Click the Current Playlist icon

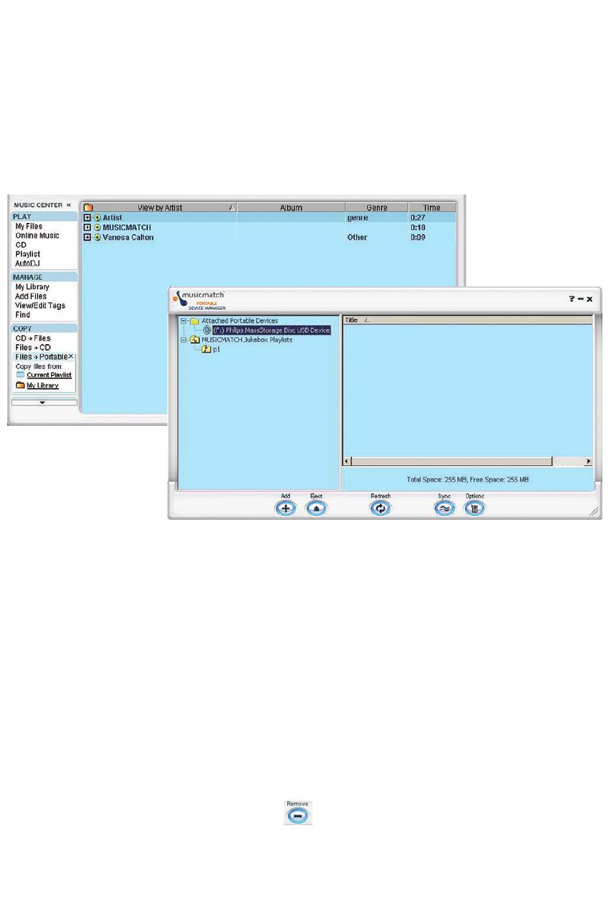[x=20, y=375]
